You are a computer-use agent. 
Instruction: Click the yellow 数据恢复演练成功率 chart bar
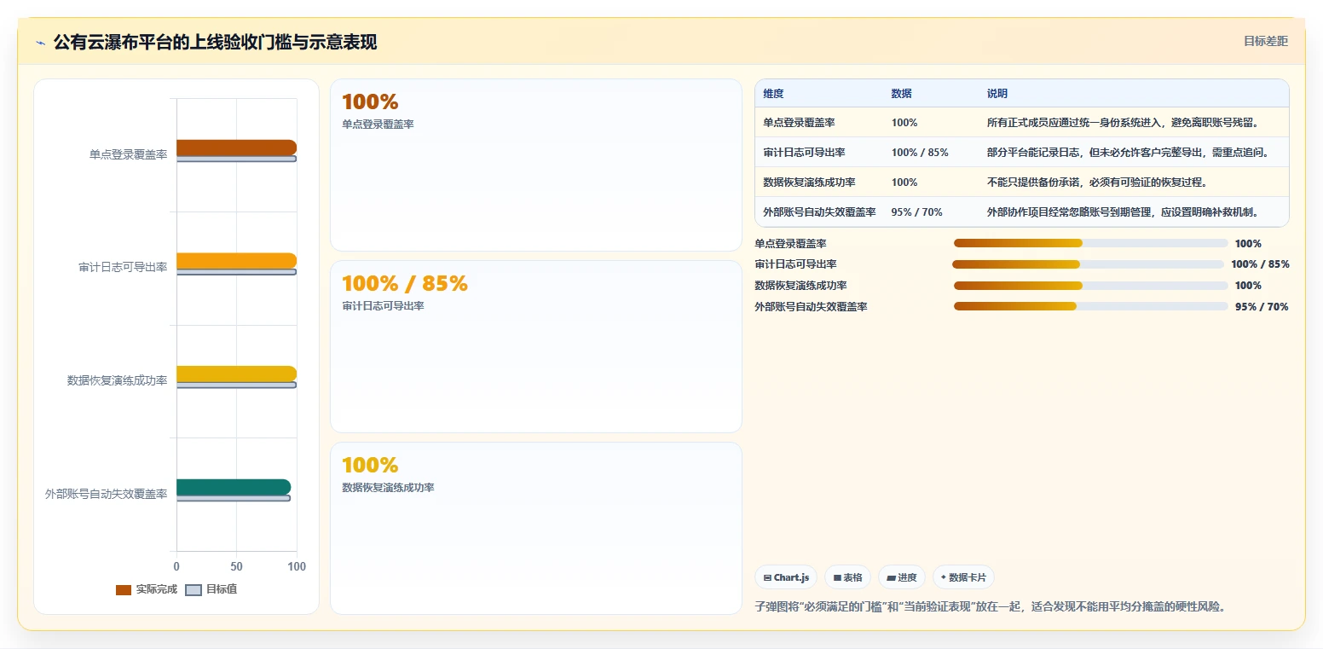coord(236,374)
